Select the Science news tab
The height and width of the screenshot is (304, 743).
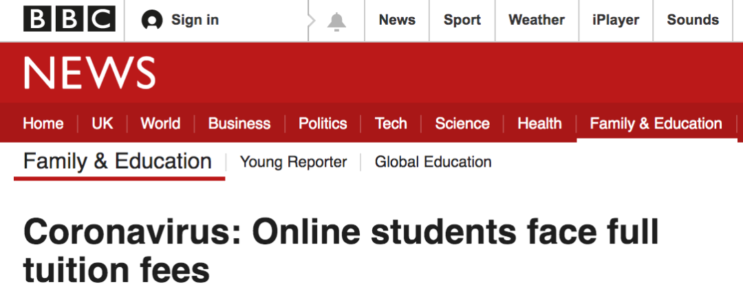point(462,124)
